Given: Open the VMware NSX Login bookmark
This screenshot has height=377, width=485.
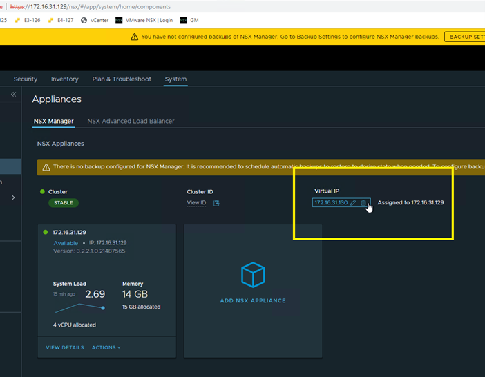Looking at the screenshot, I should 144,20.
